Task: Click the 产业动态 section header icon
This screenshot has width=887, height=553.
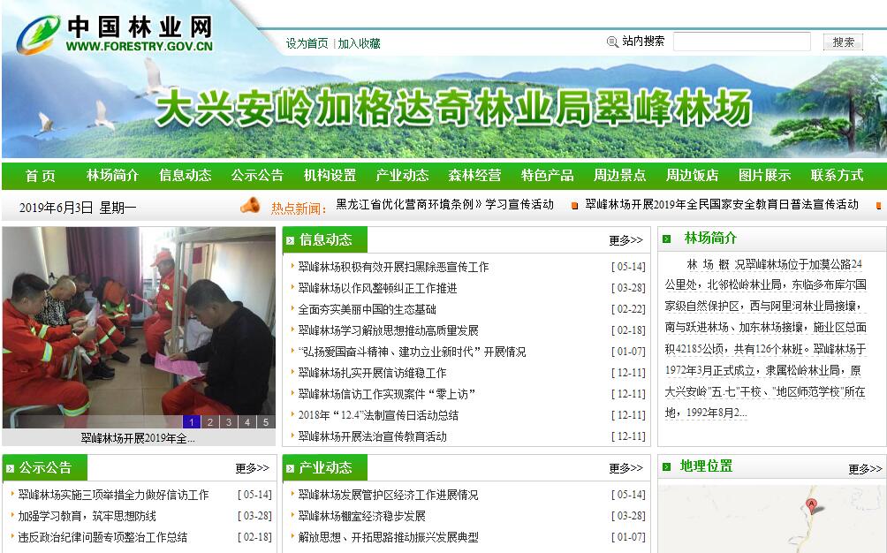Action: point(290,468)
